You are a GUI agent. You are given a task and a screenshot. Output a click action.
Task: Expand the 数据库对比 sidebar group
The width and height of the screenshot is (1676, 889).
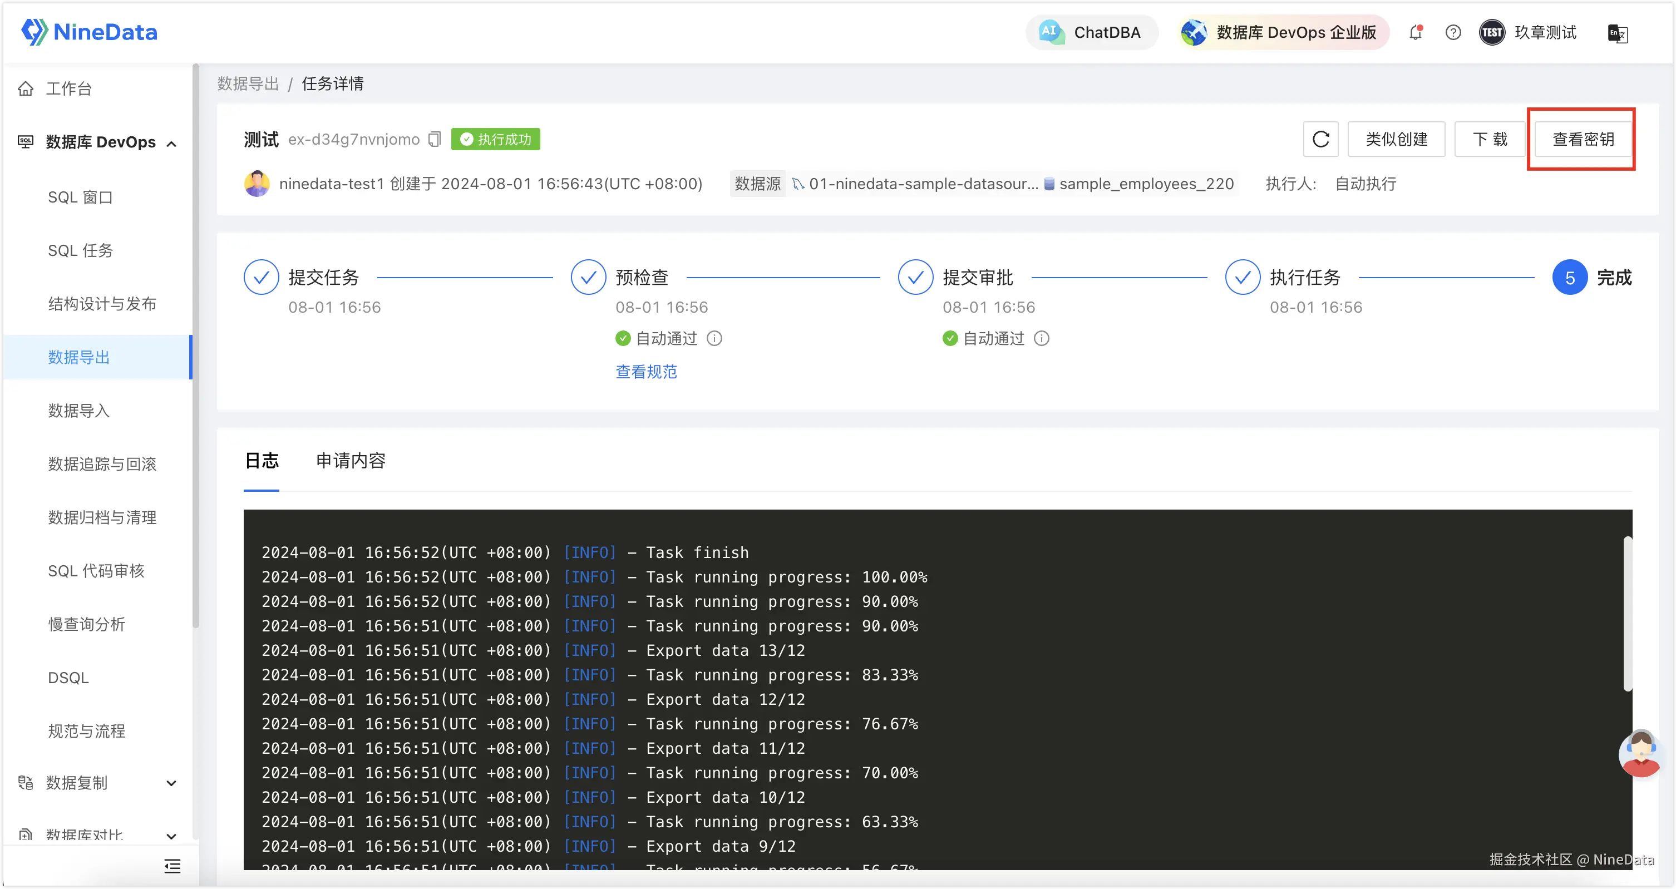[x=171, y=836]
